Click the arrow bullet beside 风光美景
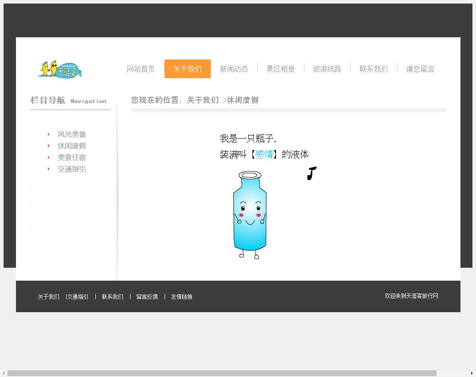Image resolution: width=476 pixels, height=377 pixels. point(49,135)
